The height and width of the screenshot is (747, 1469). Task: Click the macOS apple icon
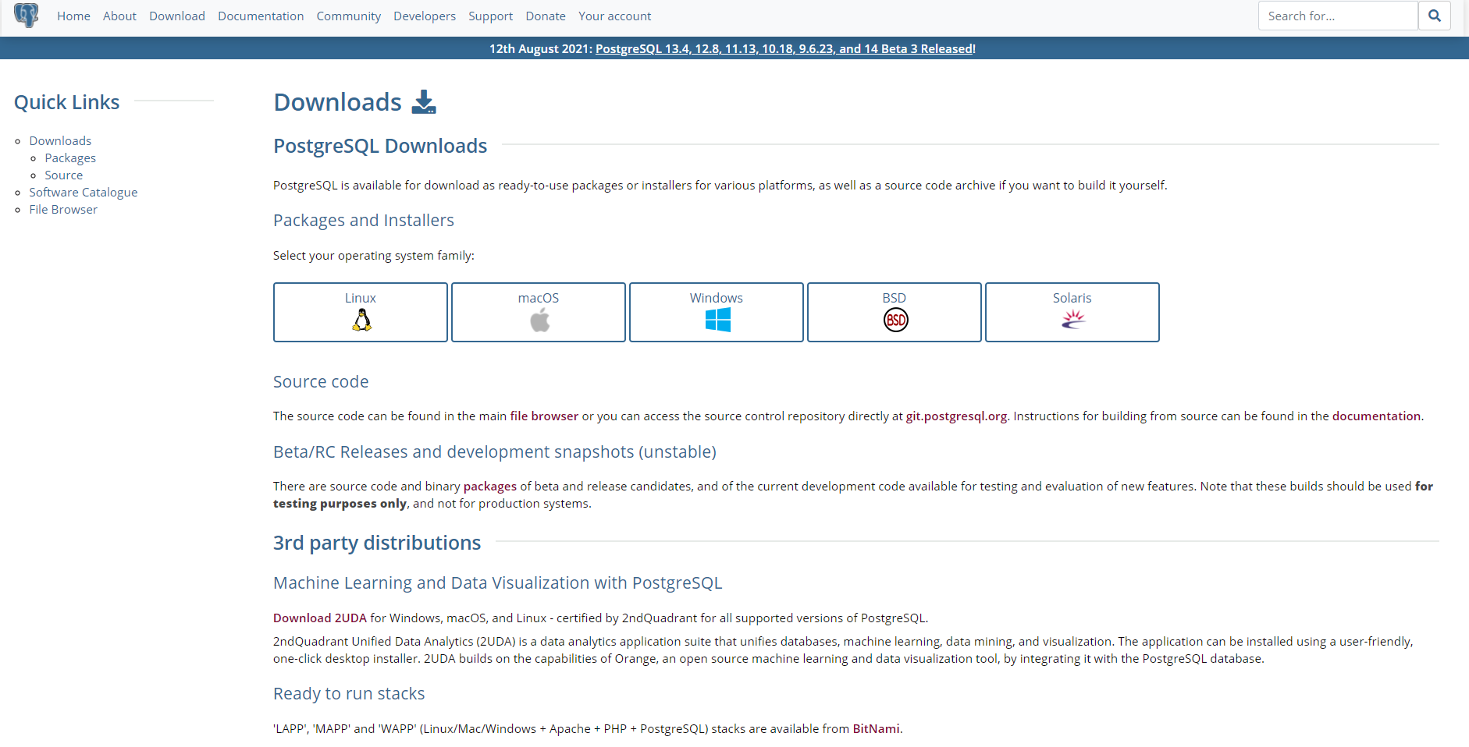click(539, 320)
